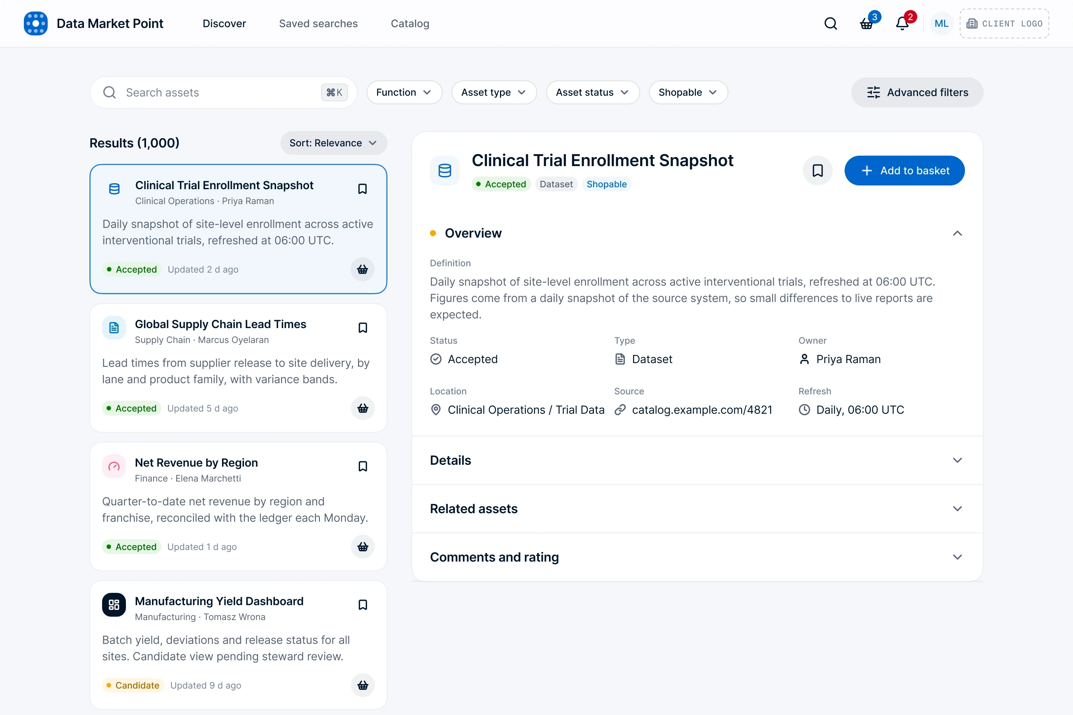Open the notifications bell icon
Image resolution: width=1073 pixels, height=715 pixels.
click(x=902, y=23)
